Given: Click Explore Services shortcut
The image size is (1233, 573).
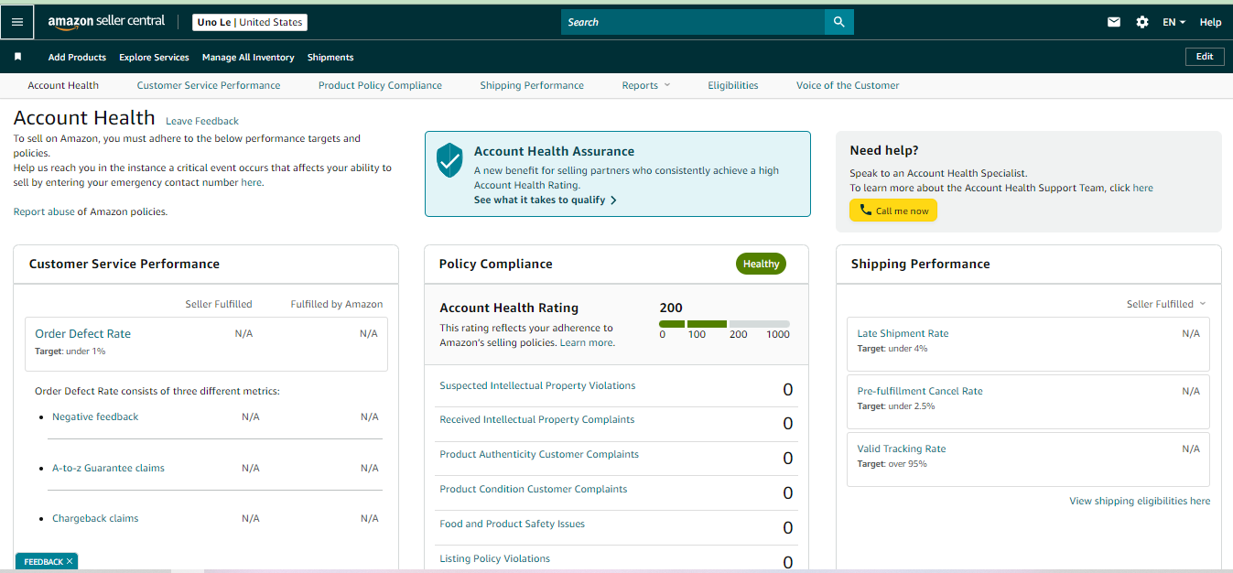Looking at the screenshot, I should (x=154, y=57).
